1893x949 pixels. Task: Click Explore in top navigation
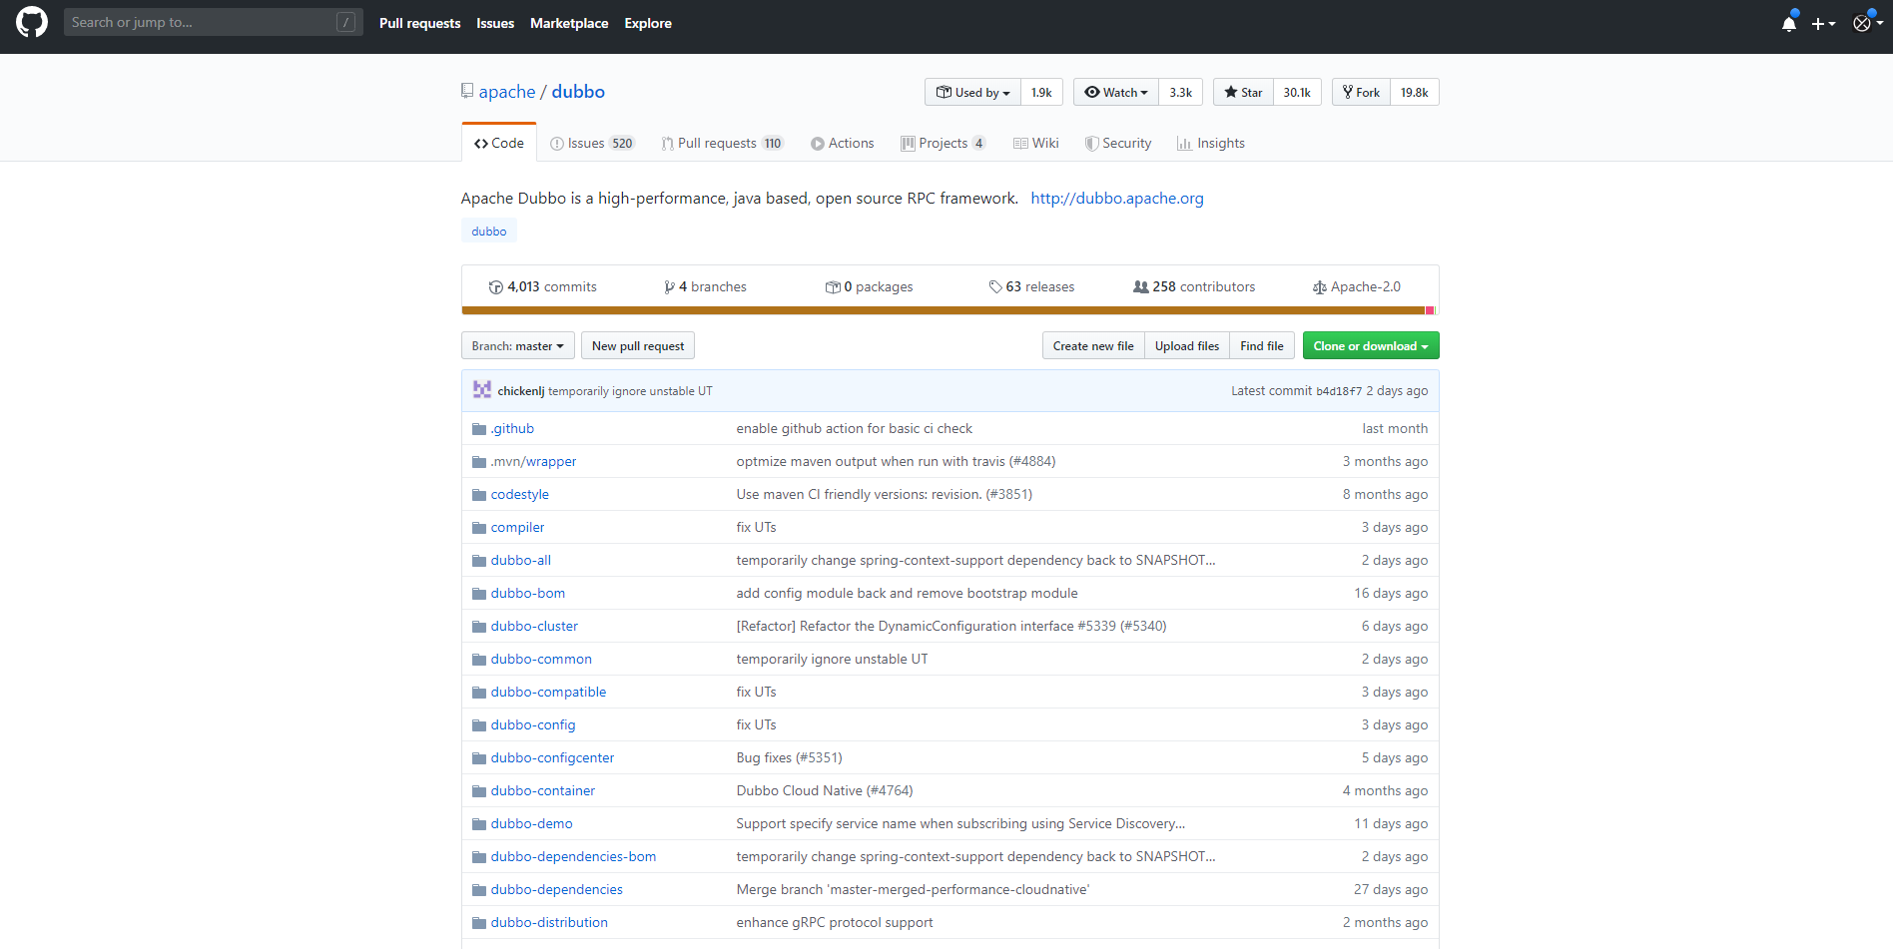click(648, 23)
